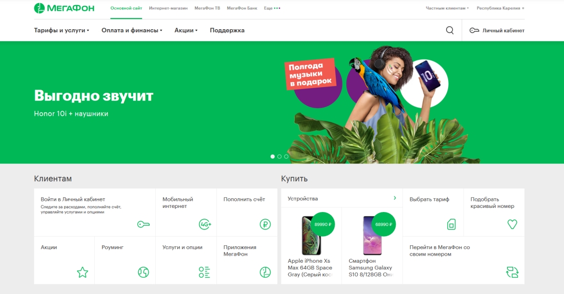Click the Apple iPhone Xs Max product thumbnail
Screen dimensions: 564x294
click(x=311, y=236)
